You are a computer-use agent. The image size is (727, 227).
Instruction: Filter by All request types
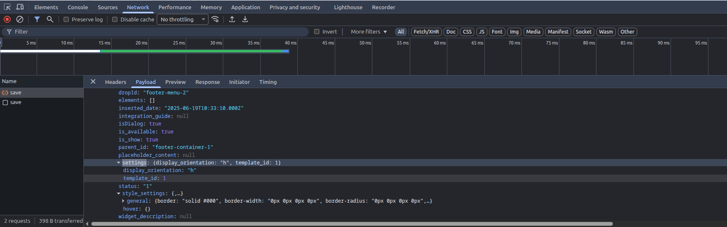point(401,32)
